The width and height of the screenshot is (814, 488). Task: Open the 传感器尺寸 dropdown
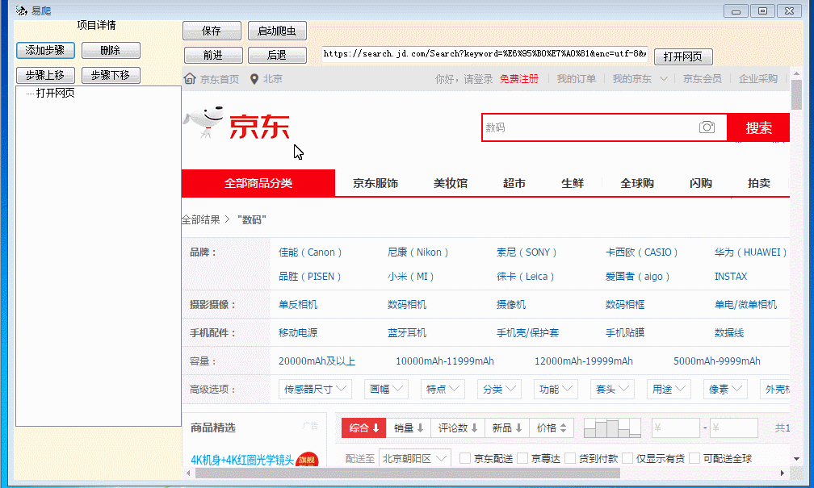coord(315,389)
